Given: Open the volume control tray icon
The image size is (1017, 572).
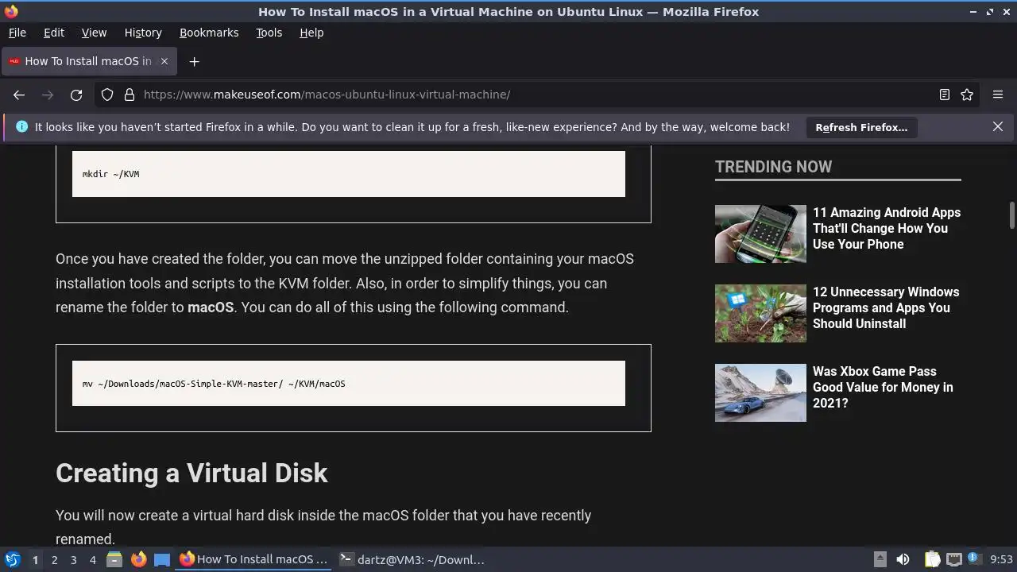Looking at the screenshot, I should [903, 559].
